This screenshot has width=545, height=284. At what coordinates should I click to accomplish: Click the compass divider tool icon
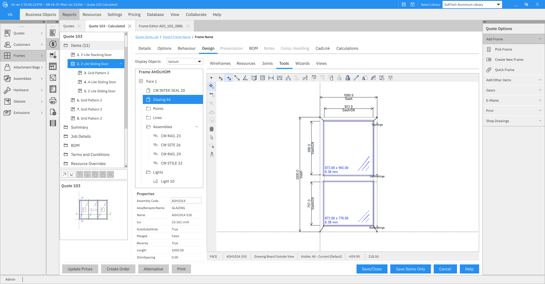click(212, 154)
